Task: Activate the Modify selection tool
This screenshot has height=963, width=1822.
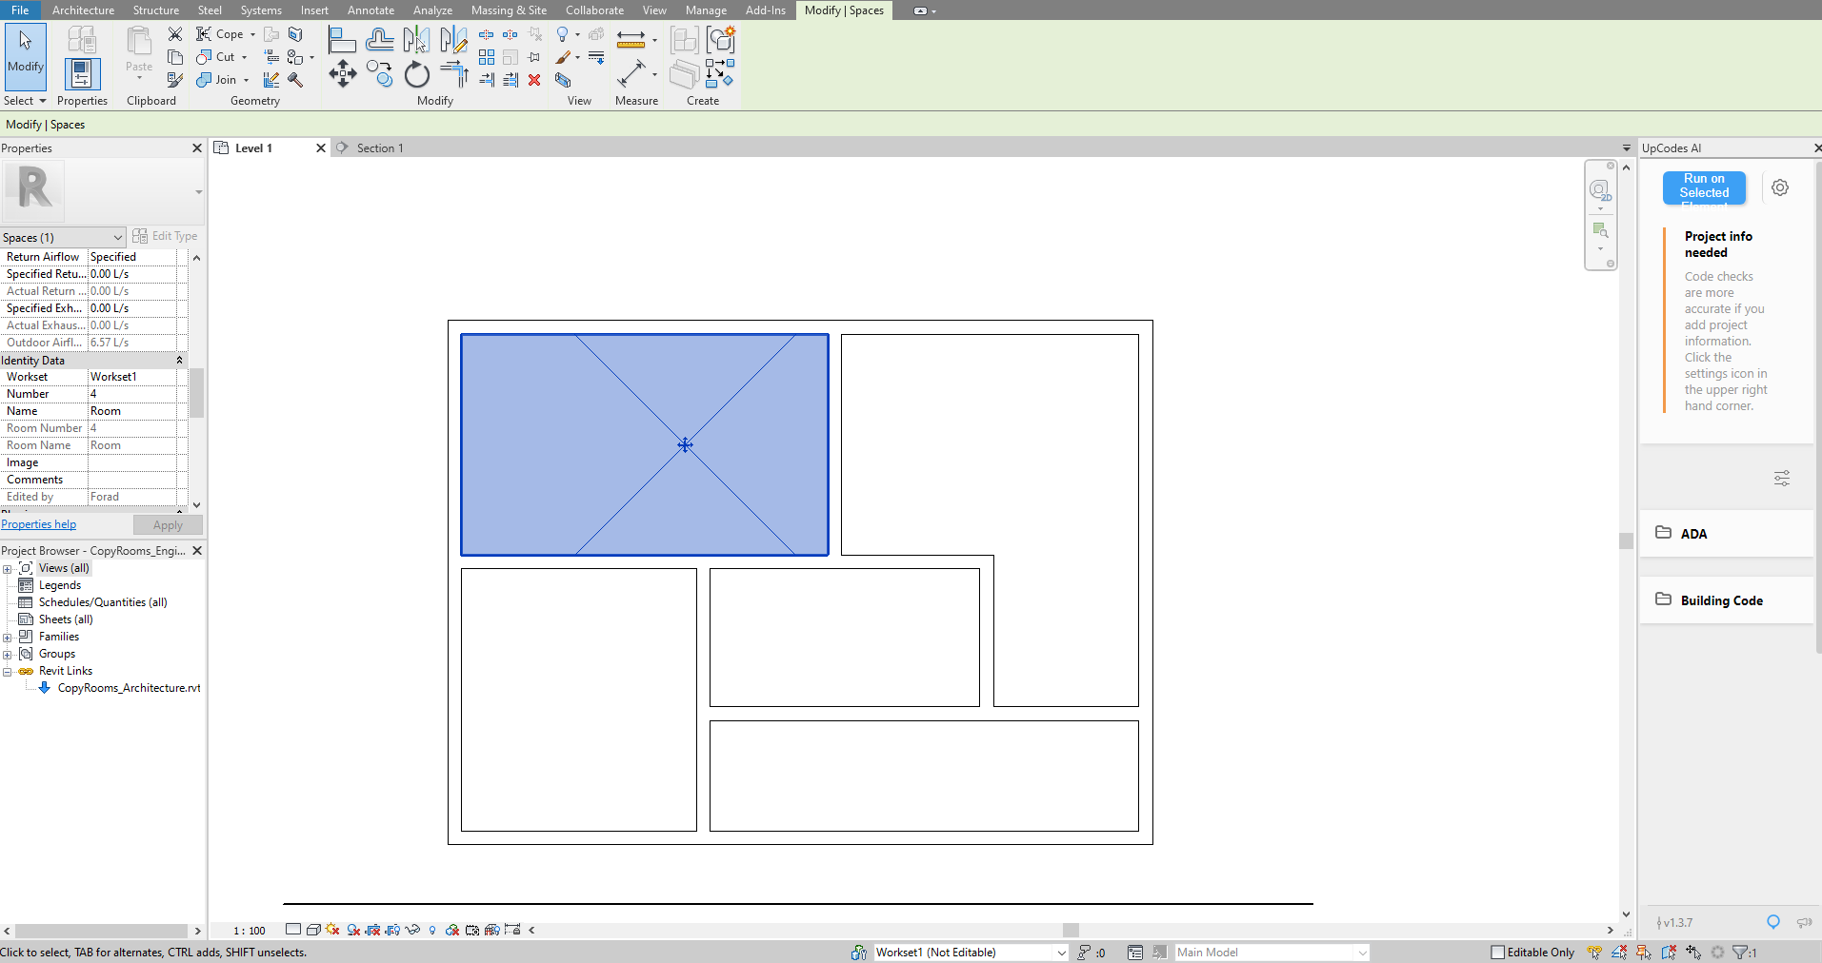Action: [26, 55]
